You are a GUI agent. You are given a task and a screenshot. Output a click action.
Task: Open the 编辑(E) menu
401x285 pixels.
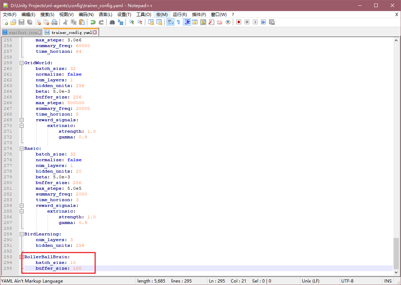28,15
